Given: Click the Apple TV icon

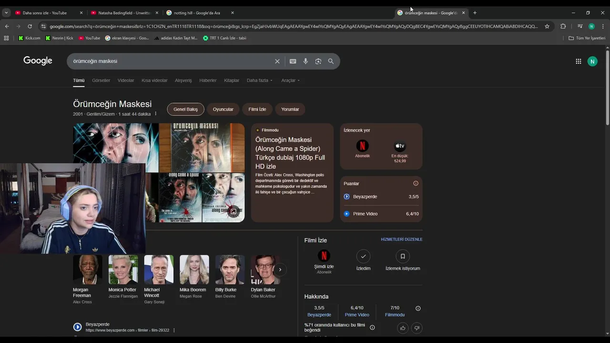Looking at the screenshot, I should [x=400, y=146].
